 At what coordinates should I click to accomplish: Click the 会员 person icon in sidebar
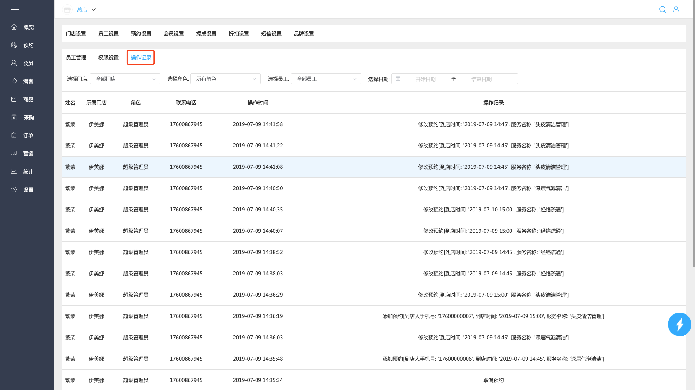coord(14,63)
